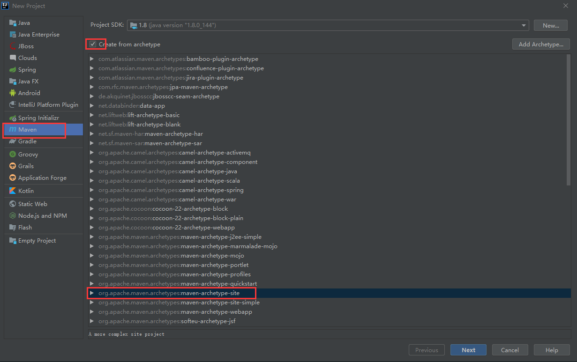The image size is (577, 362).
Task: Click the Cancel button
Action: click(510, 350)
